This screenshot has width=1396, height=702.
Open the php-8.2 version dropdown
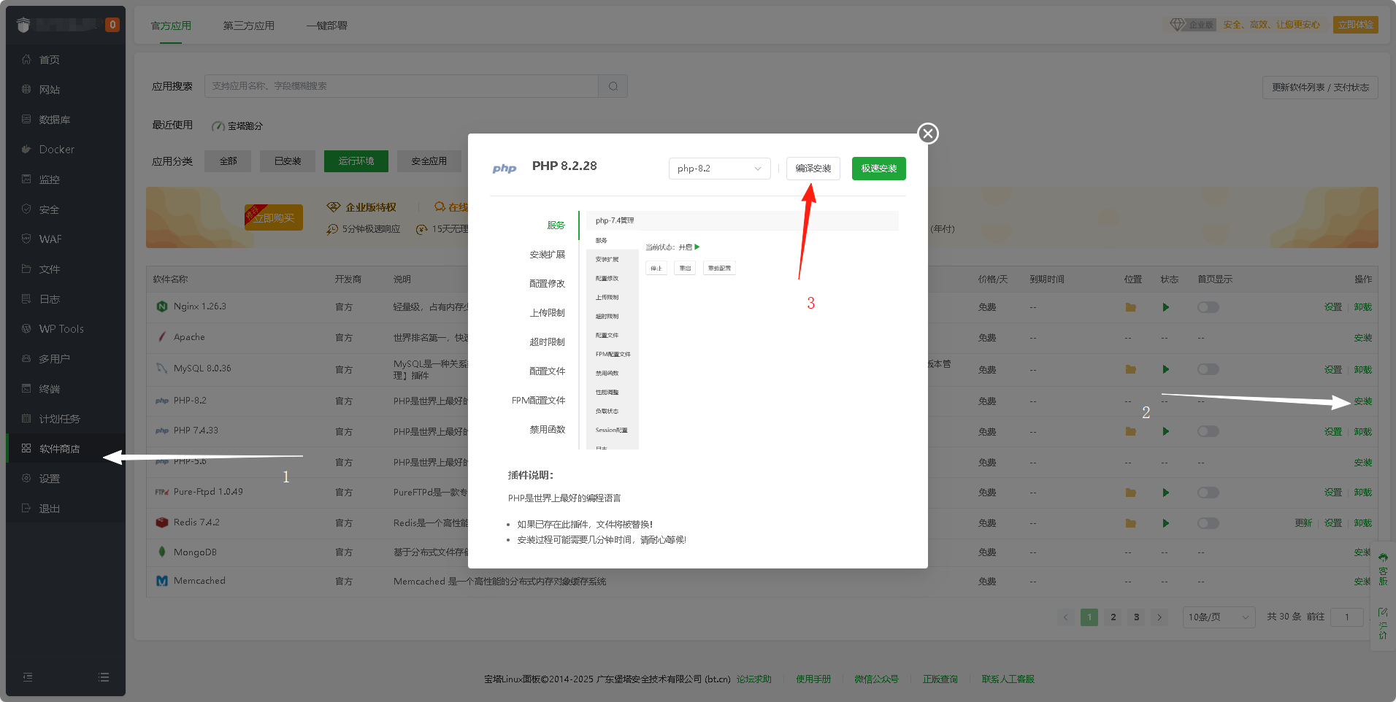tap(719, 169)
